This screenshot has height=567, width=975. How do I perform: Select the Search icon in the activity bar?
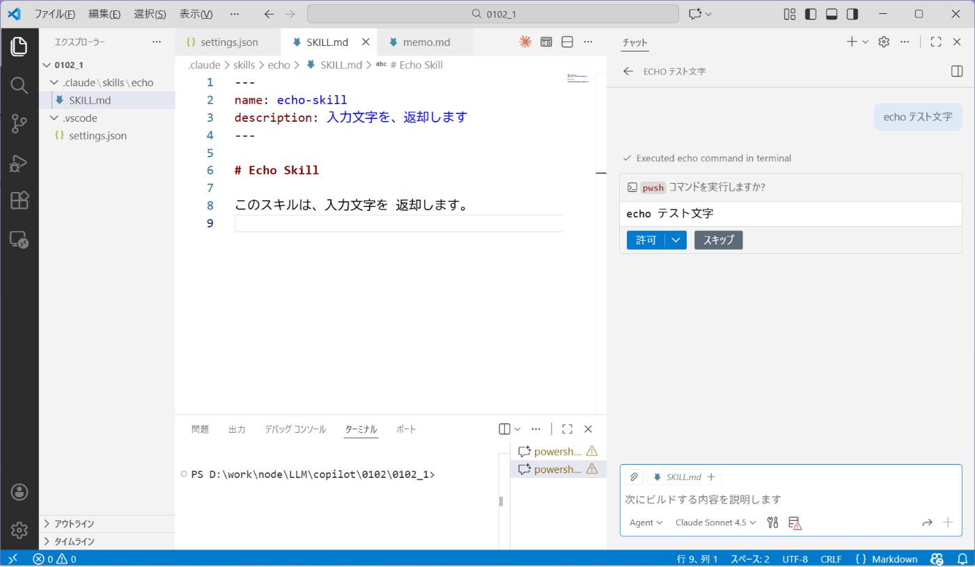pyautogui.click(x=19, y=85)
